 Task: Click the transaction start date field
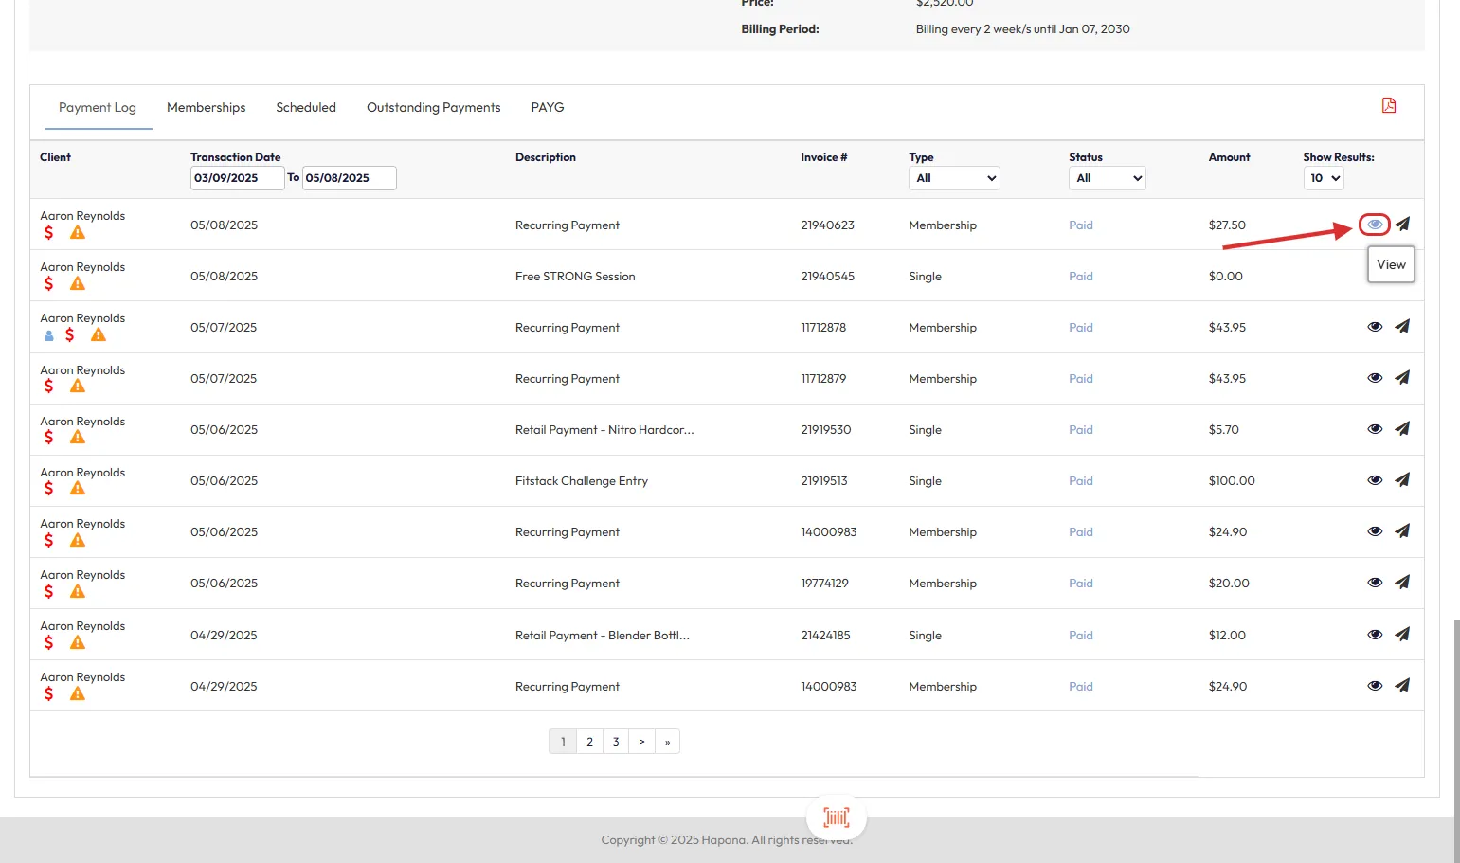(237, 178)
